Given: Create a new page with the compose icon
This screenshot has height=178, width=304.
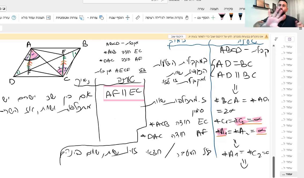Looking at the screenshot, I should [290, 39].
